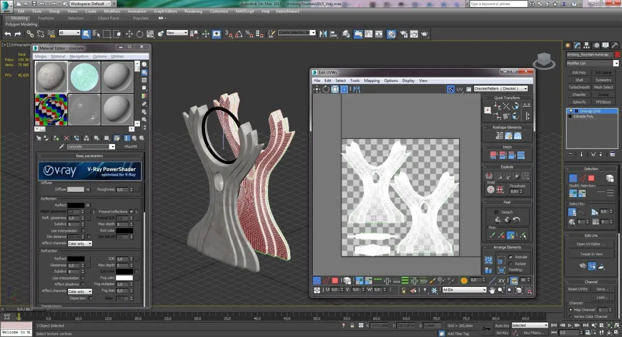Click the Mirror tool in main toolbar
622x337 pixels.
click(x=323, y=34)
